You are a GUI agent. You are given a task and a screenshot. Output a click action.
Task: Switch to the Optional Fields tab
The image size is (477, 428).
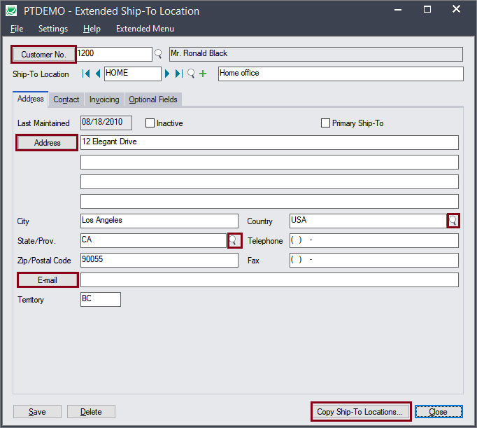[153, 99]
